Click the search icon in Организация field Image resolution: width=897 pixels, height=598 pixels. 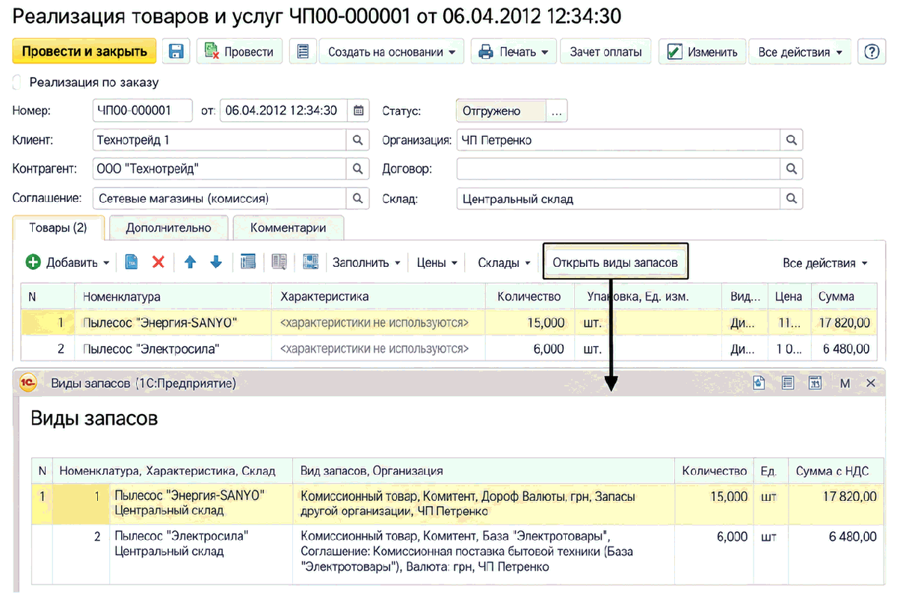point(792,140)
